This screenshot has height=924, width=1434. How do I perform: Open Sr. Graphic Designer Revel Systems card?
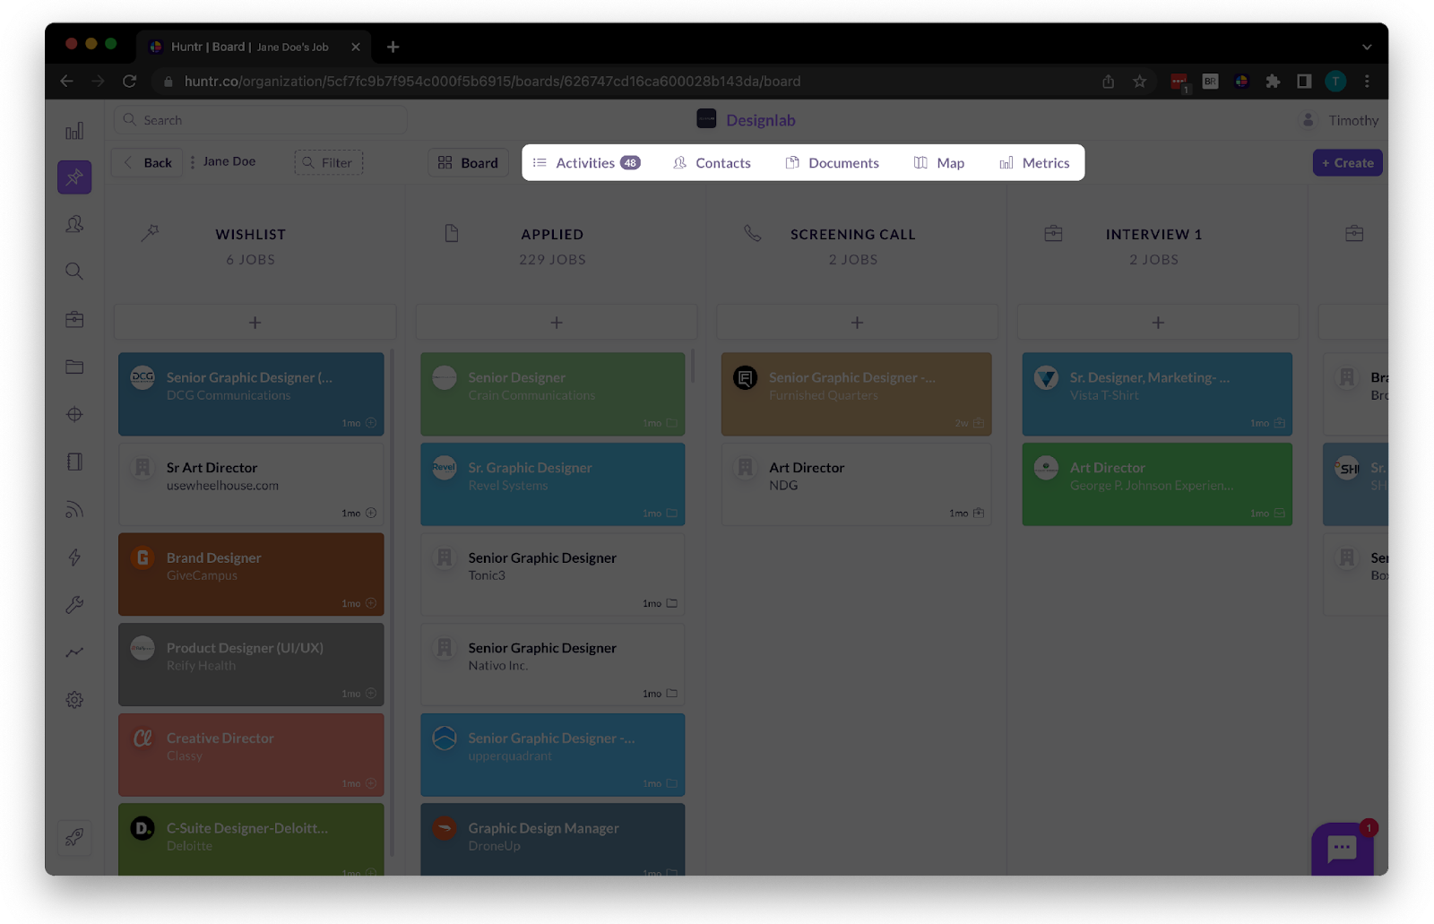(x=553, y=484)
